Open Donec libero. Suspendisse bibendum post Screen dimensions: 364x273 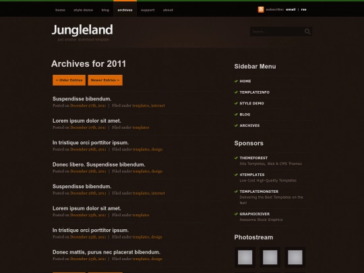click(98, 164)
